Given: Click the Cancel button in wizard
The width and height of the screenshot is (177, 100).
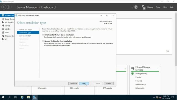Looking at the screenshot, I should [109, 84].
